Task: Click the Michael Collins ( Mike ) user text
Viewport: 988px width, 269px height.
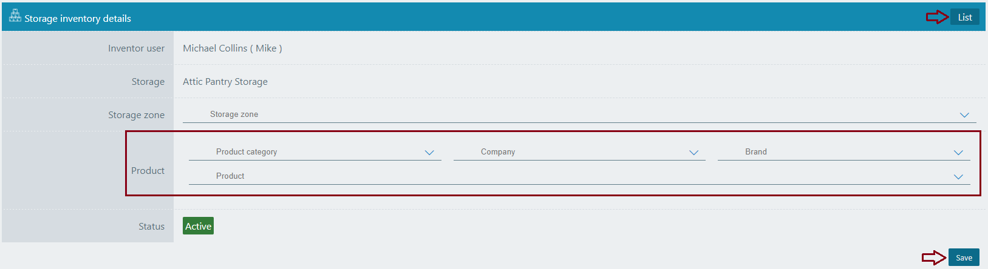Action: 232,48
